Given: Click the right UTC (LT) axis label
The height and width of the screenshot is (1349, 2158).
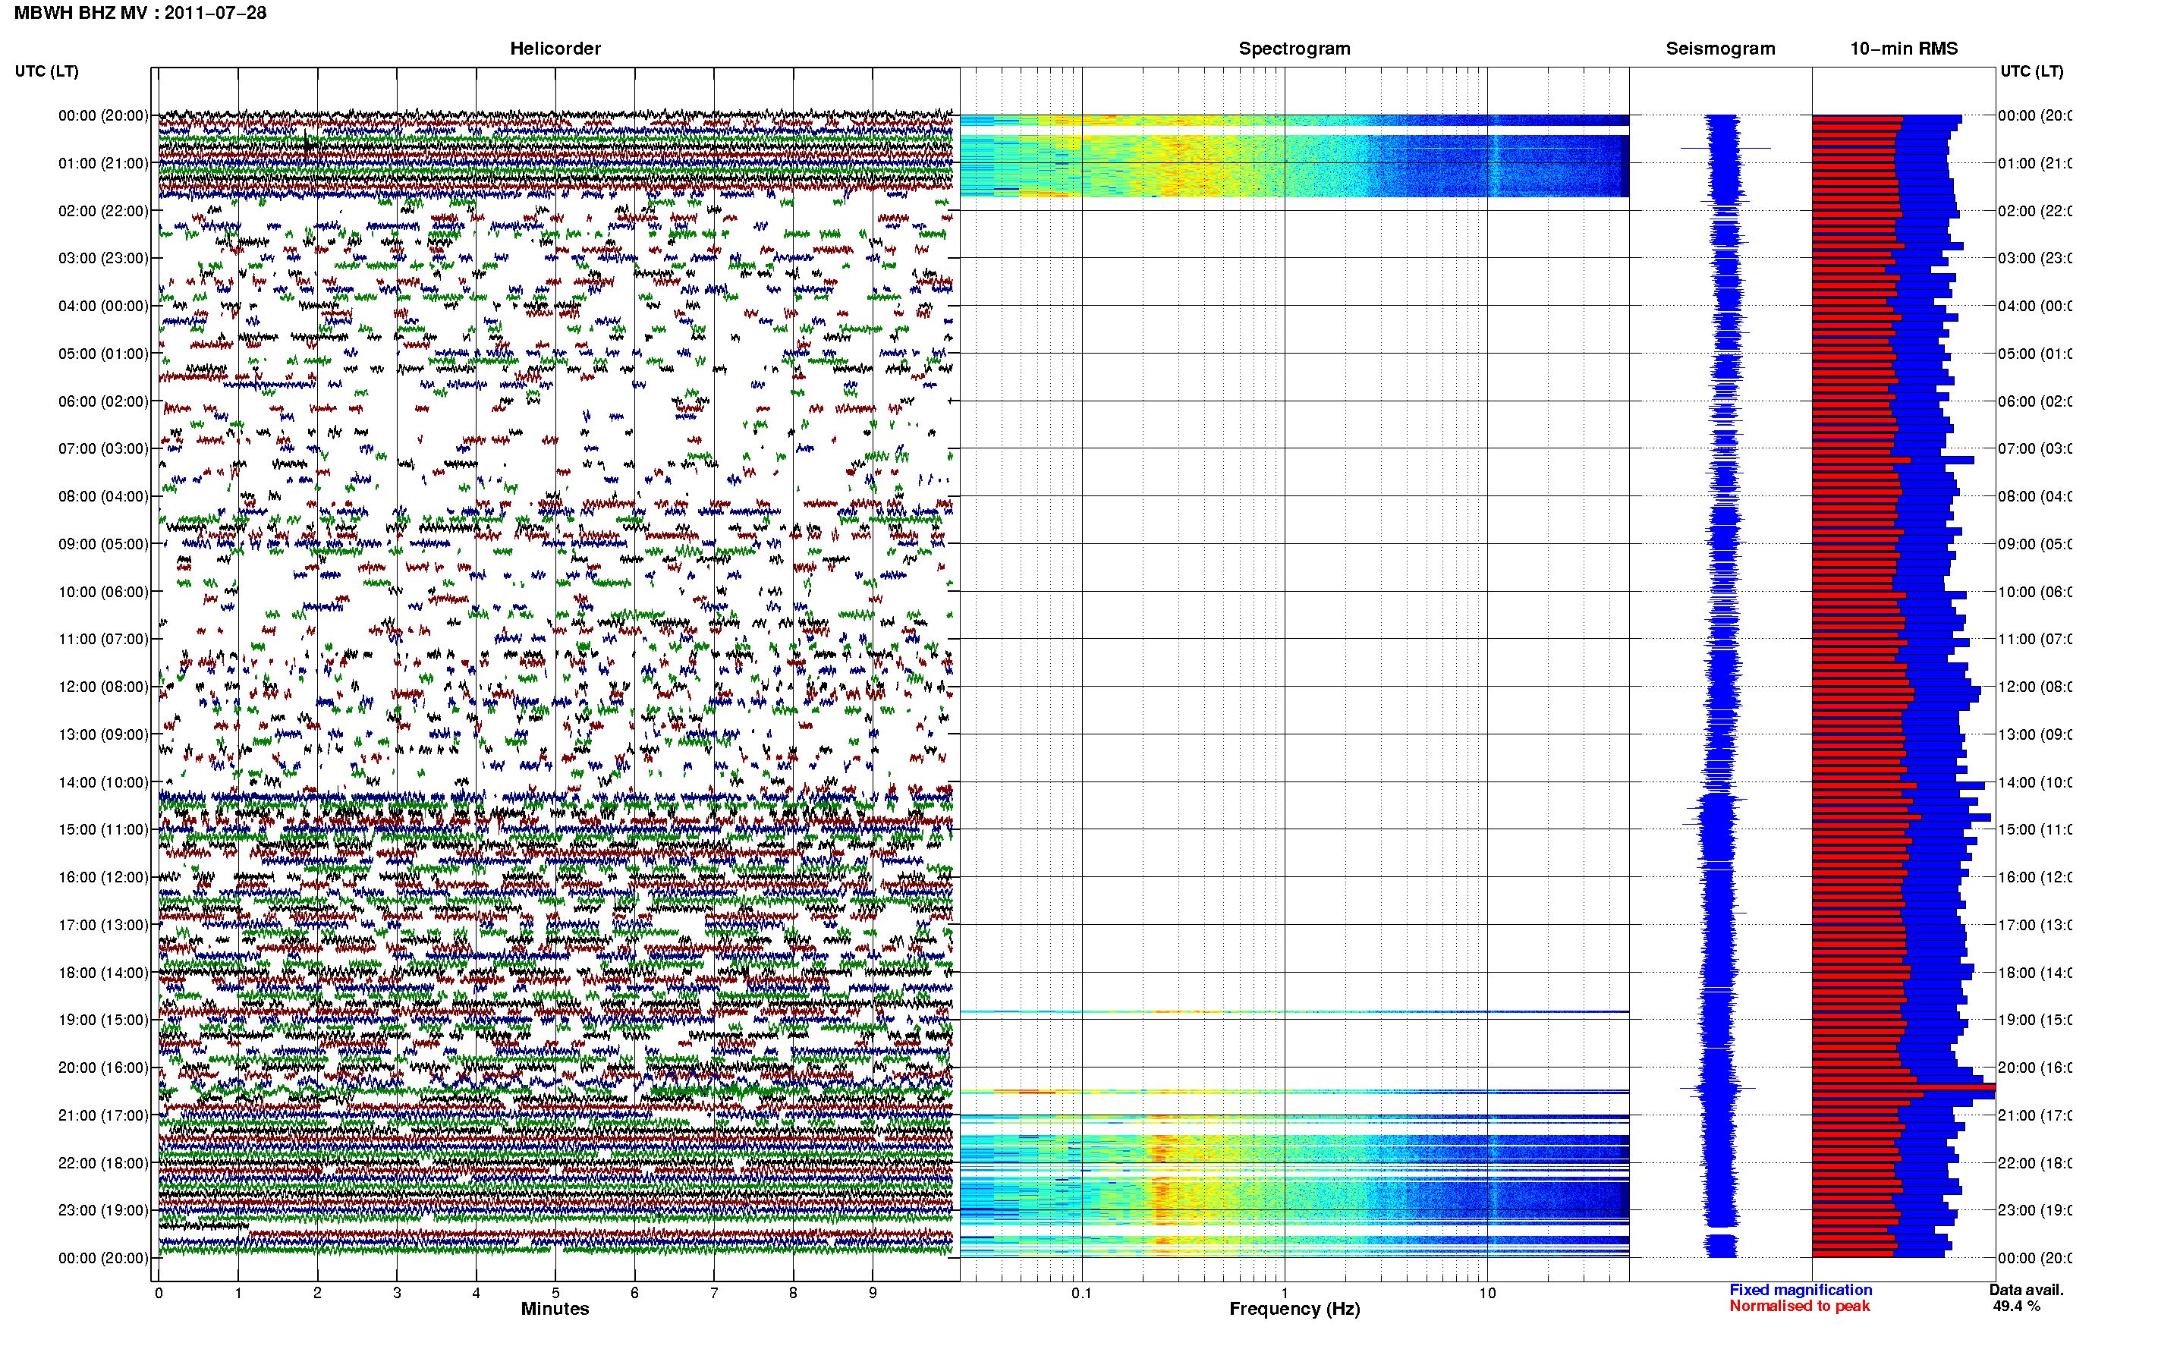Looking at the screenshot, I should (2031, 71).
